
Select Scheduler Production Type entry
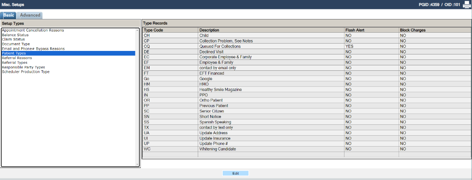click(x=25, y=72)
